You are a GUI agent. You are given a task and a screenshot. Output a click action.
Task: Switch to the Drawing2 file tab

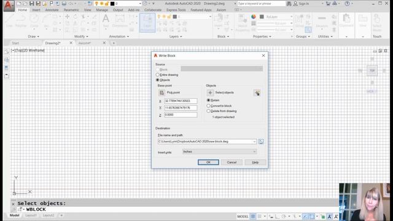(x=53, y=43)
